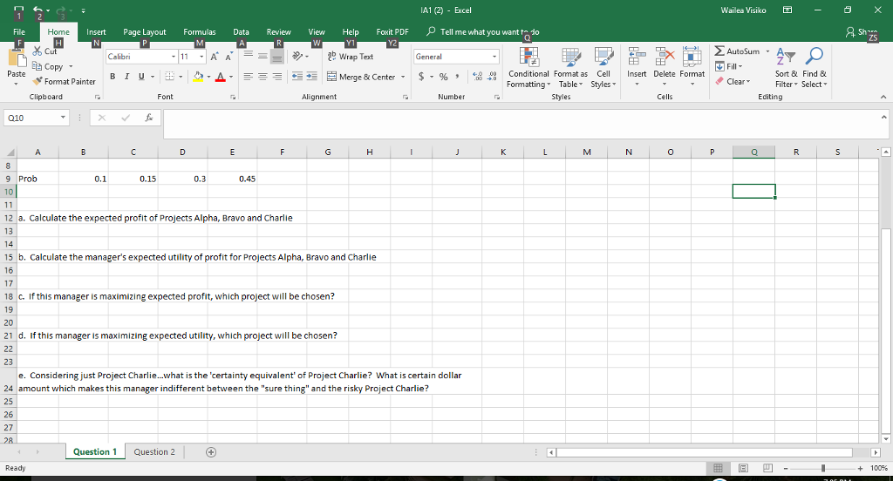Open Format as Table gallery

click(x=570, y=67)
